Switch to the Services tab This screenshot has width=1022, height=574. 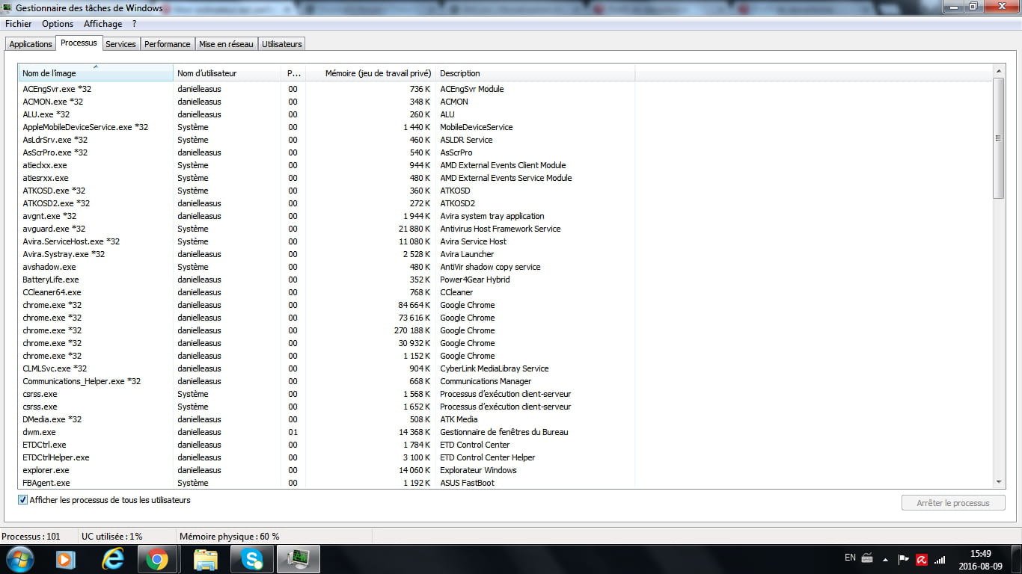coord(120,44)
